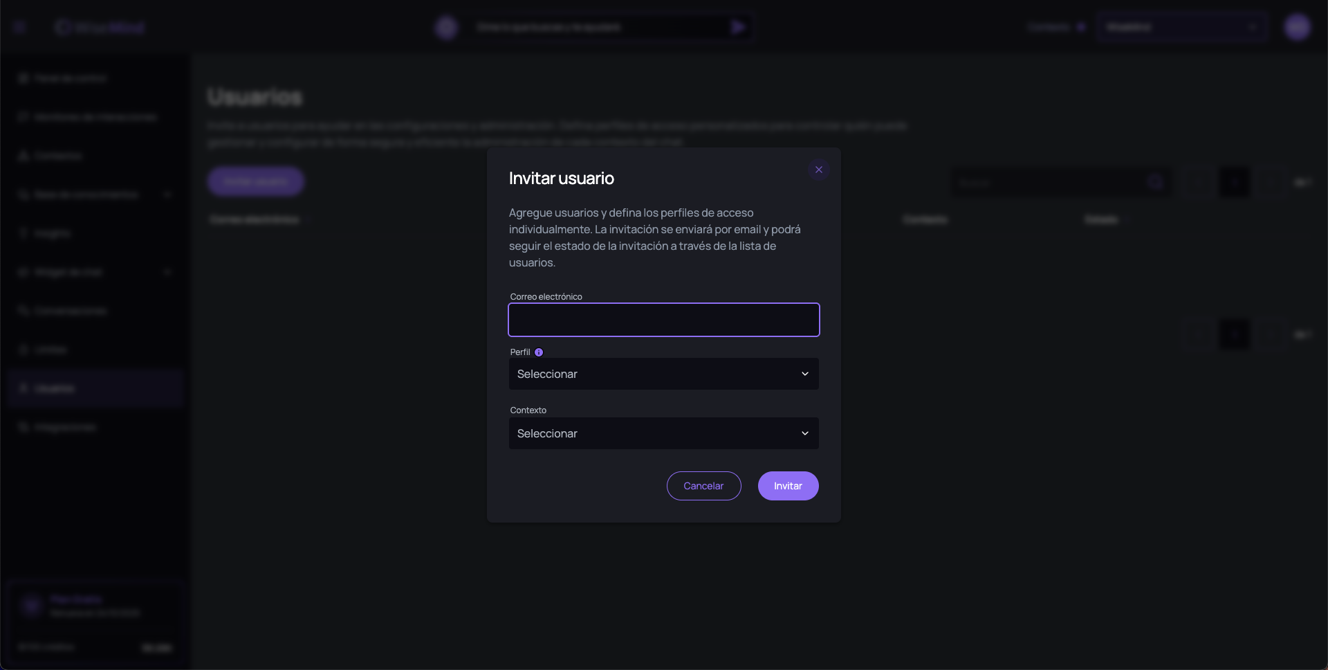
Task: Click the Perfil info icon
Action: 539,352
